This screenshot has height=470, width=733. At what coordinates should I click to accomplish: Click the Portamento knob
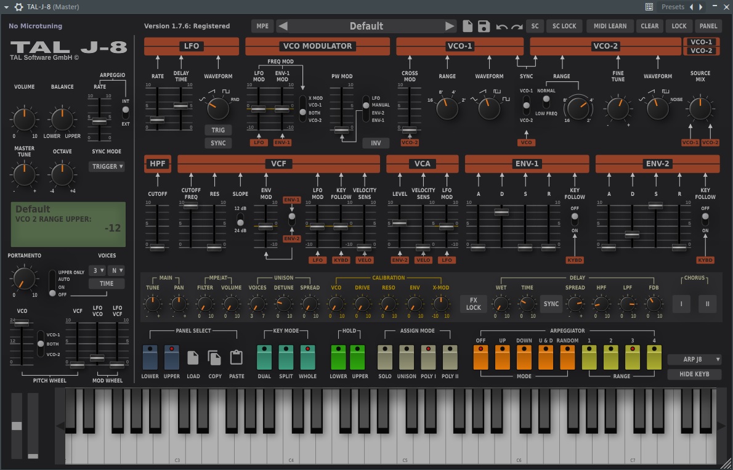tap(24, 278)
